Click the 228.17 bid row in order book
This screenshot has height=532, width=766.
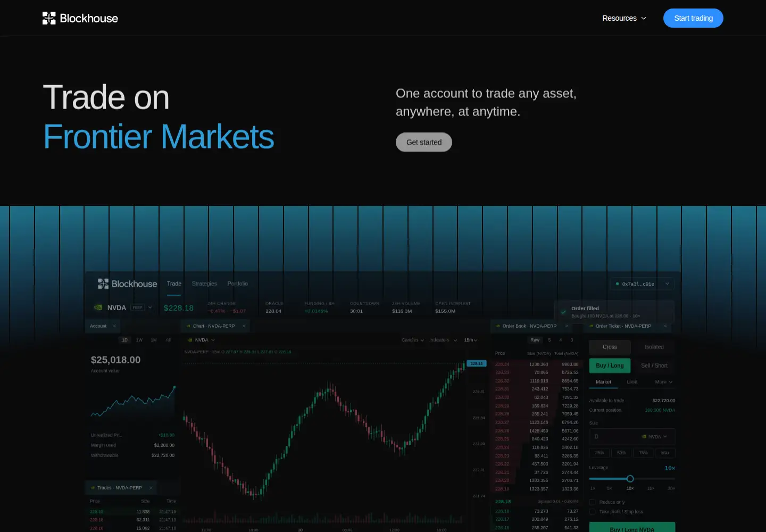point(536,519)
